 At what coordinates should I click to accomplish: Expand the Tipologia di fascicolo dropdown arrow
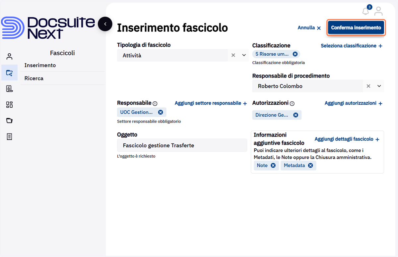coord(244,55)
